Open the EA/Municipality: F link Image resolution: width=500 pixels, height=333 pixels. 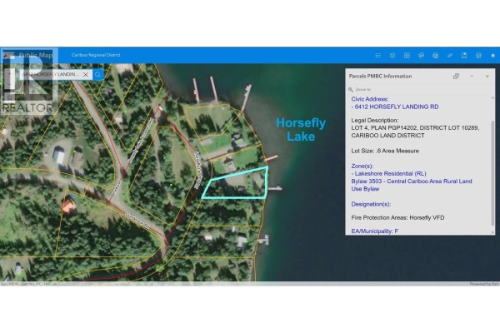375,231
